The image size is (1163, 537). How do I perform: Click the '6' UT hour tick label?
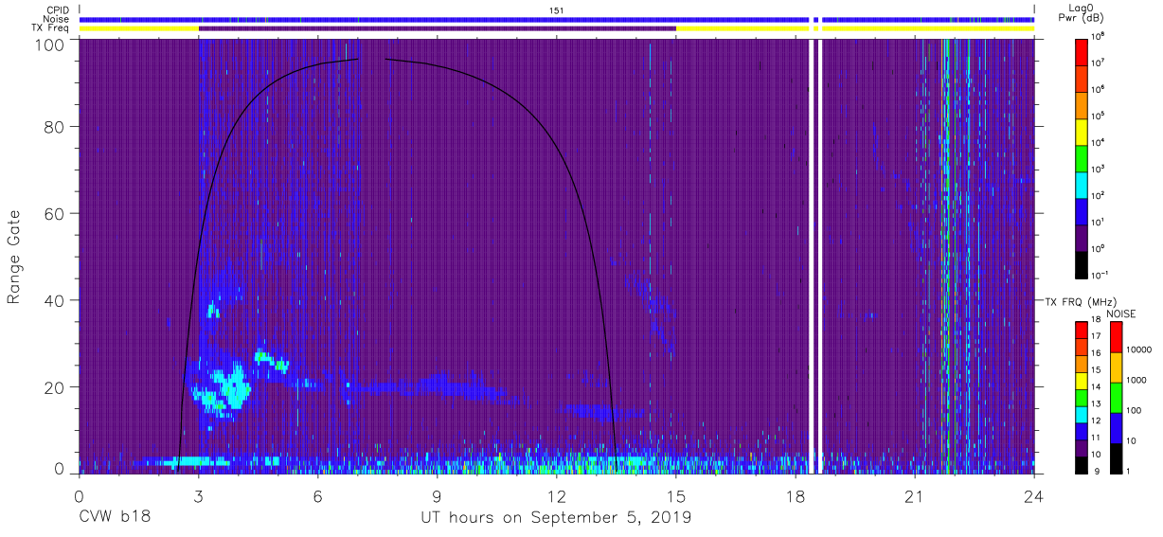click(318, 496)
